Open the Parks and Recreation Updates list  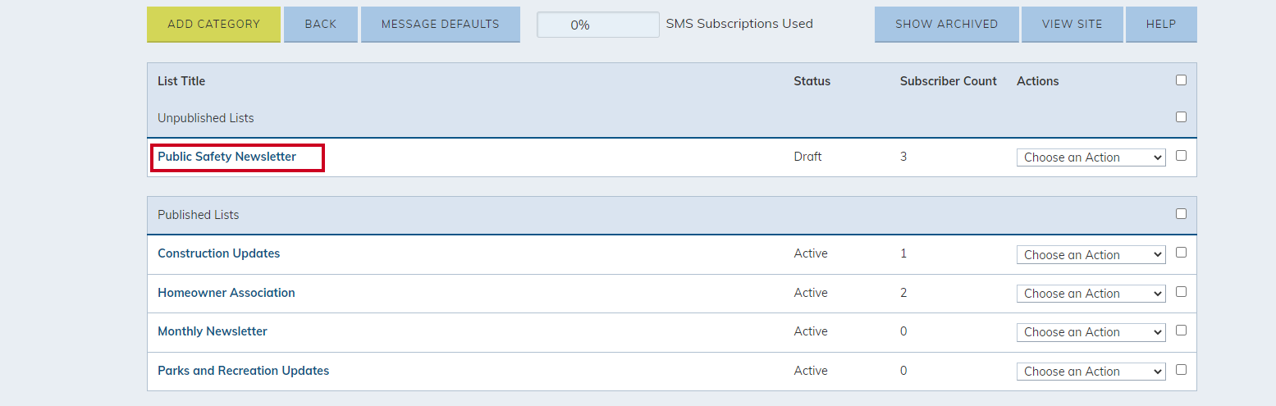coord(243,371)
